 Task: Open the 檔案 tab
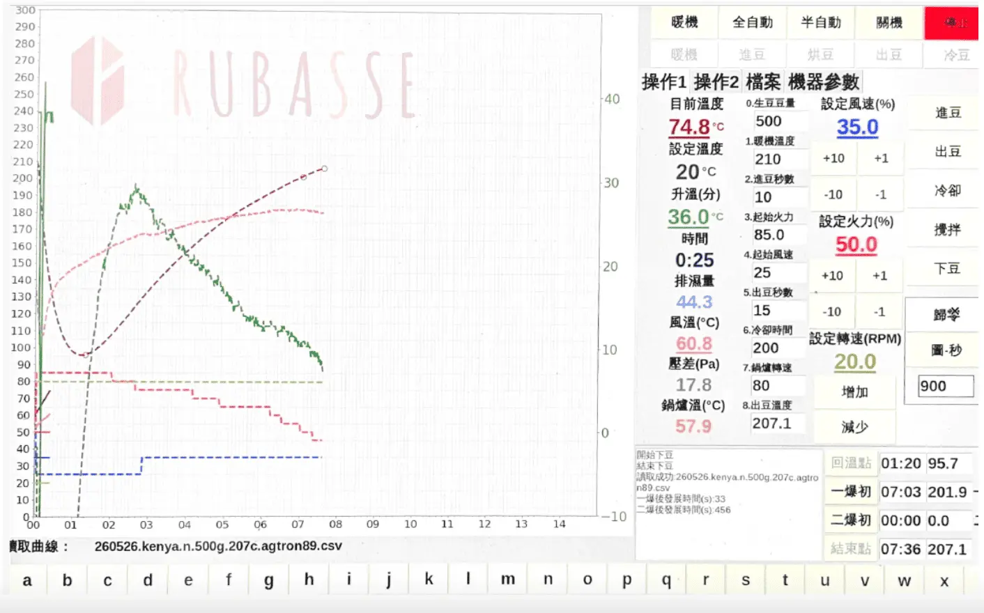(x=763, y=82)
